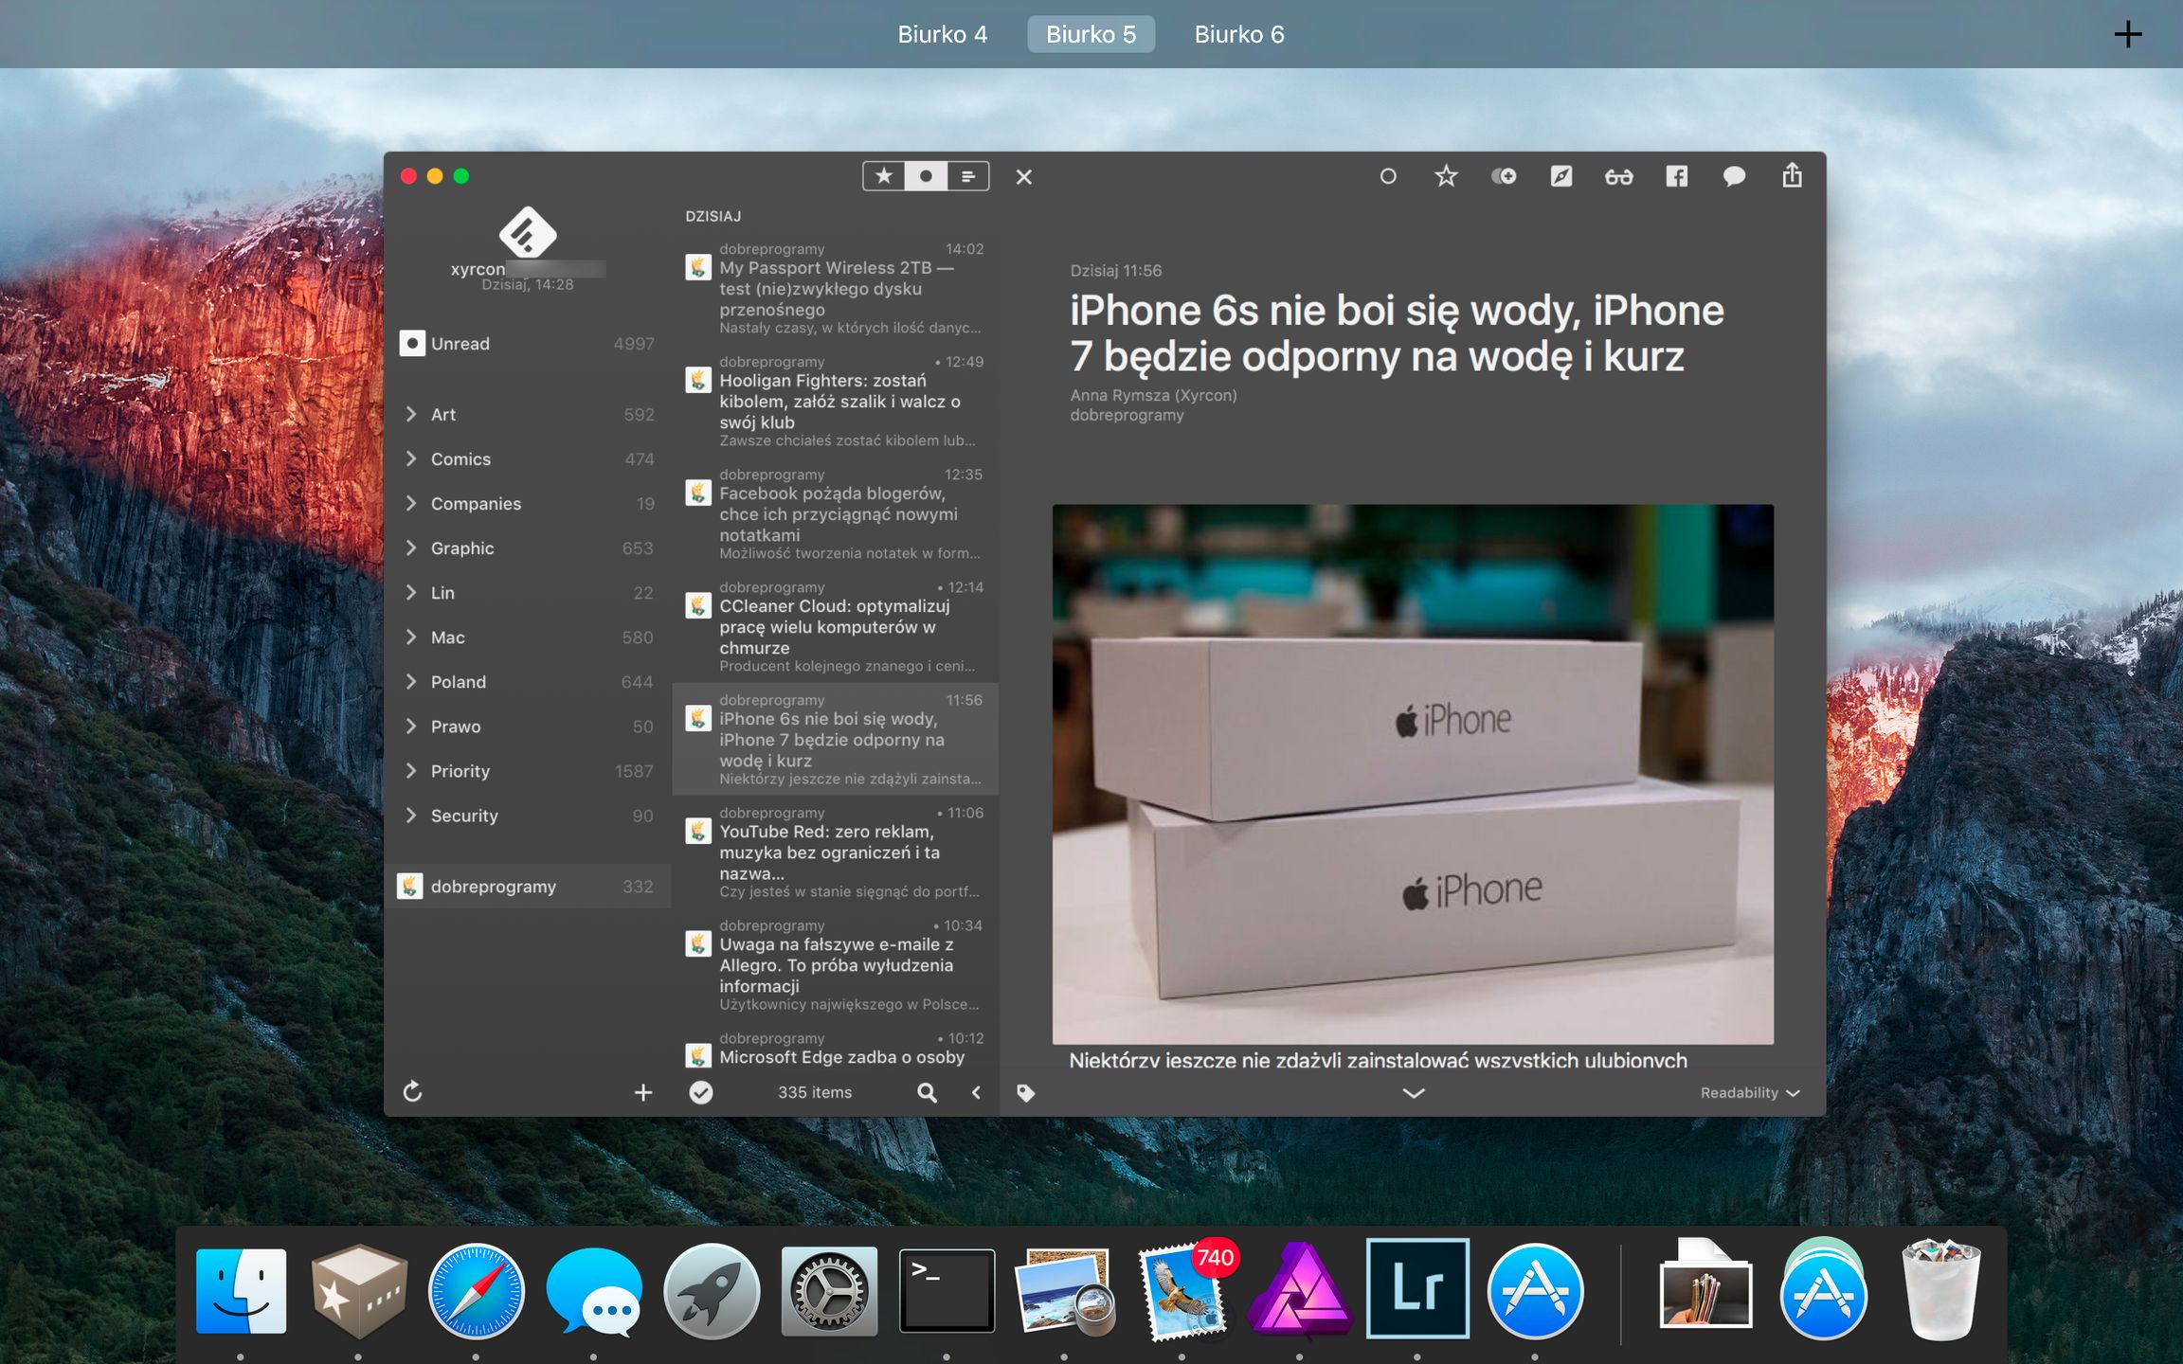Toggle the article read/unread circle
The height and width of the screenshot is (1364, 2183).
1388,176
